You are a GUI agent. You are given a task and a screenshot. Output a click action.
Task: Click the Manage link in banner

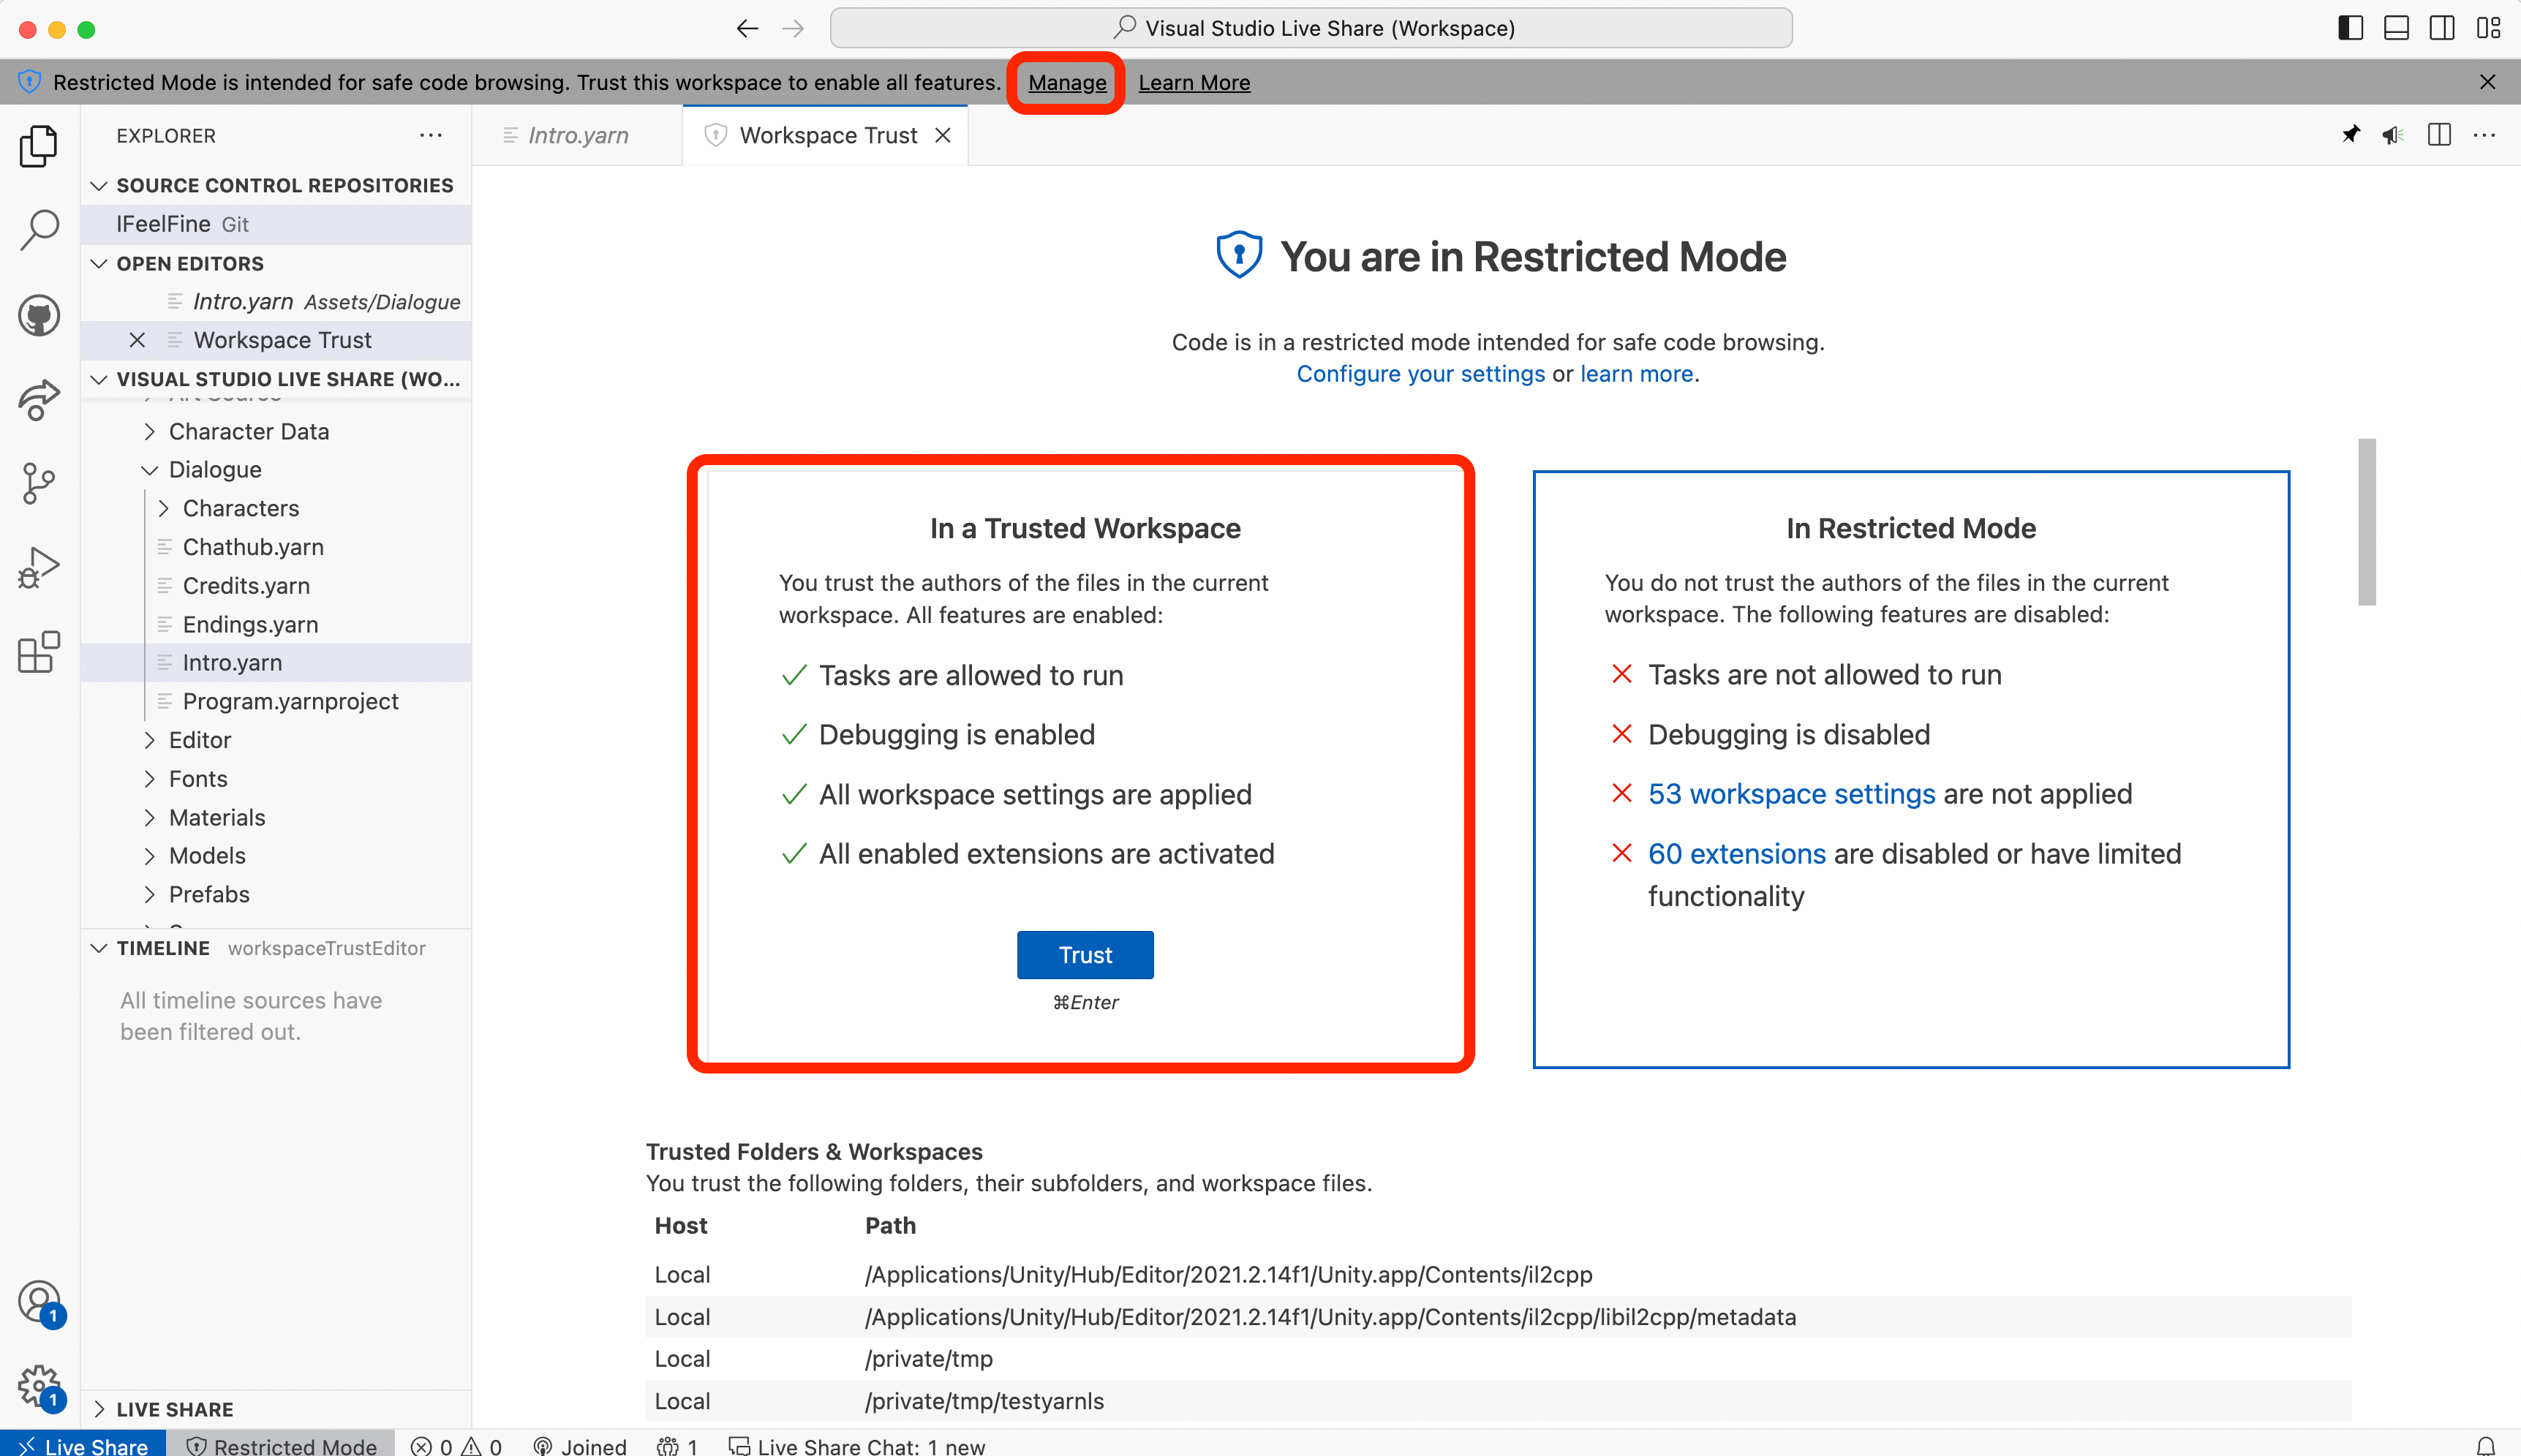click(x=1067, y=83)
